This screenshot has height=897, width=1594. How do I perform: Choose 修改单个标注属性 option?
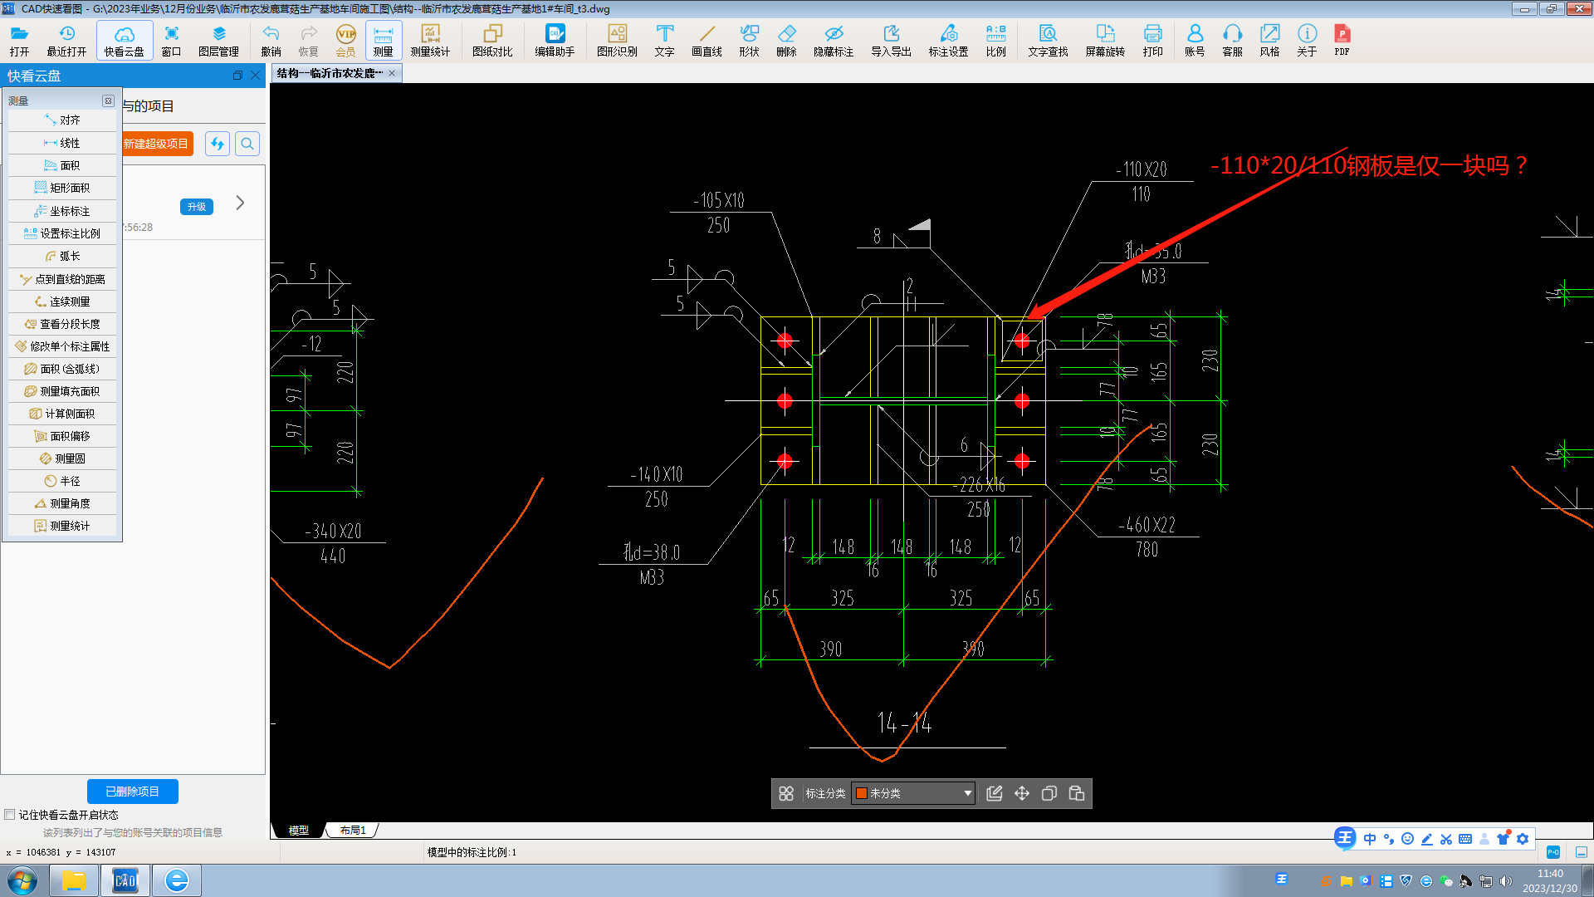[x=62, y=346]
